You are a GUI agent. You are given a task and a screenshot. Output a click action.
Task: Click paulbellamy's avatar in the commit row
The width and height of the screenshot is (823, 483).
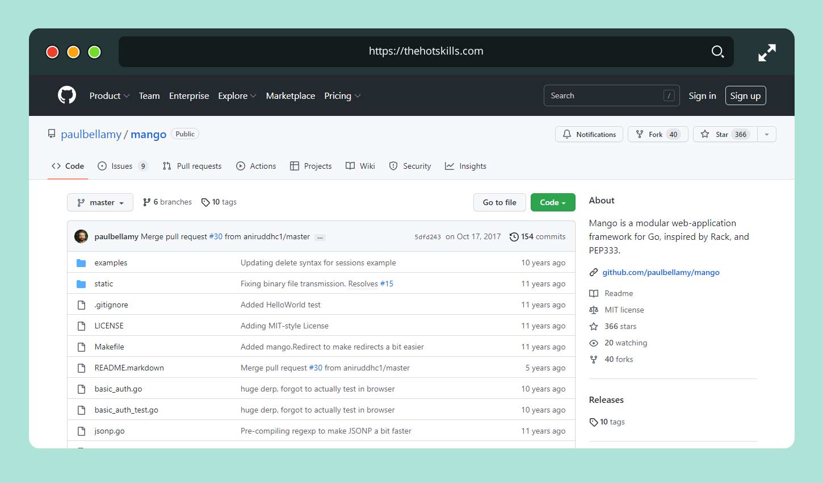[x=81, y=236]
